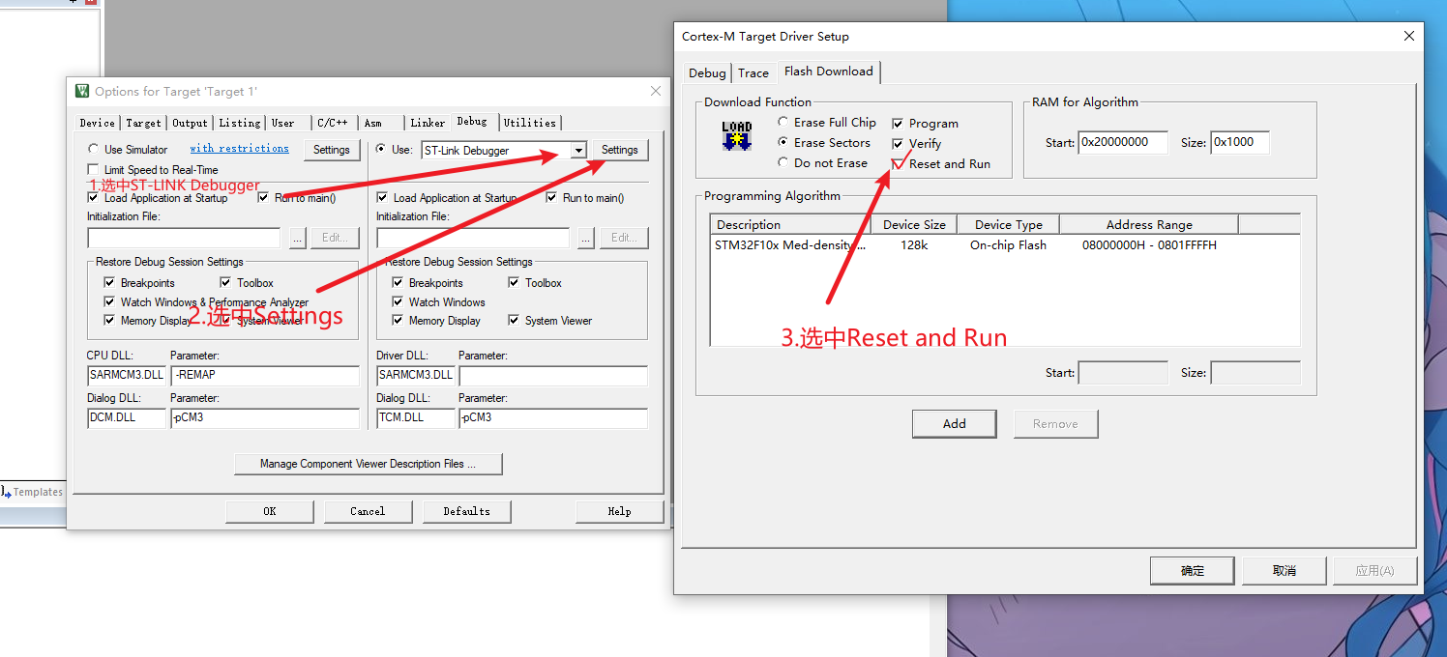Open the Device tab

[98, 123]
